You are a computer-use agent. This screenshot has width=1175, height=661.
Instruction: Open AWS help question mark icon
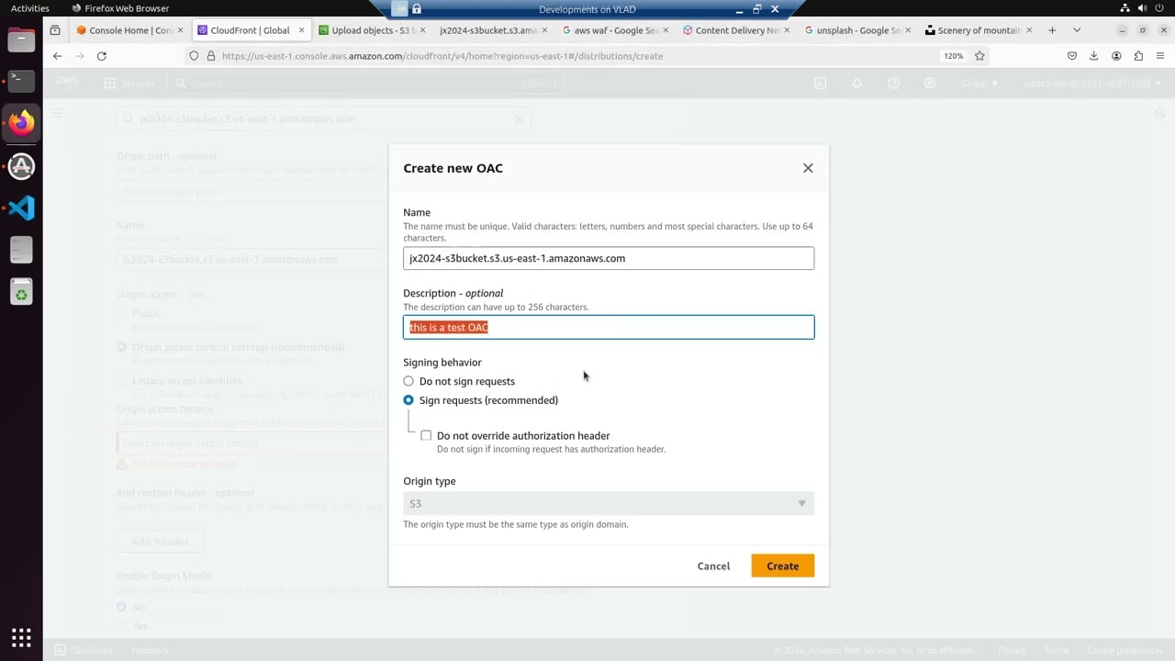pos(893,84)
